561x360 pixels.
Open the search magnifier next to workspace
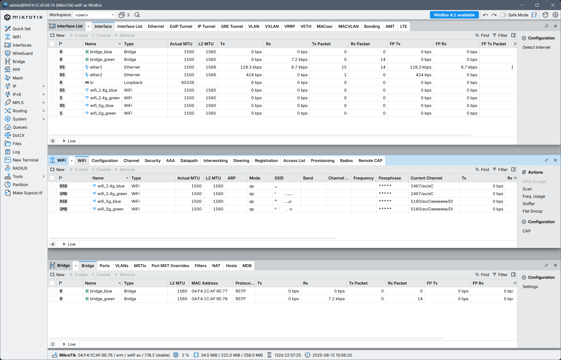(x=137, y=15)
